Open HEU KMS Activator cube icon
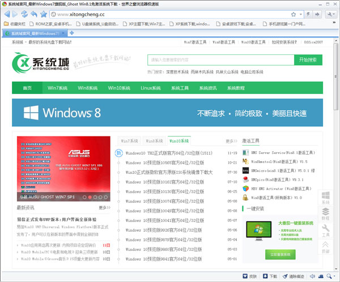The width and height of the screenshot is (340, 282). [x=245, y=189]
